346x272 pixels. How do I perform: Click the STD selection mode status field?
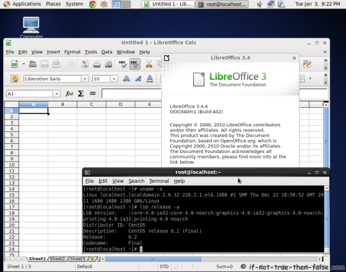[164, 266]
